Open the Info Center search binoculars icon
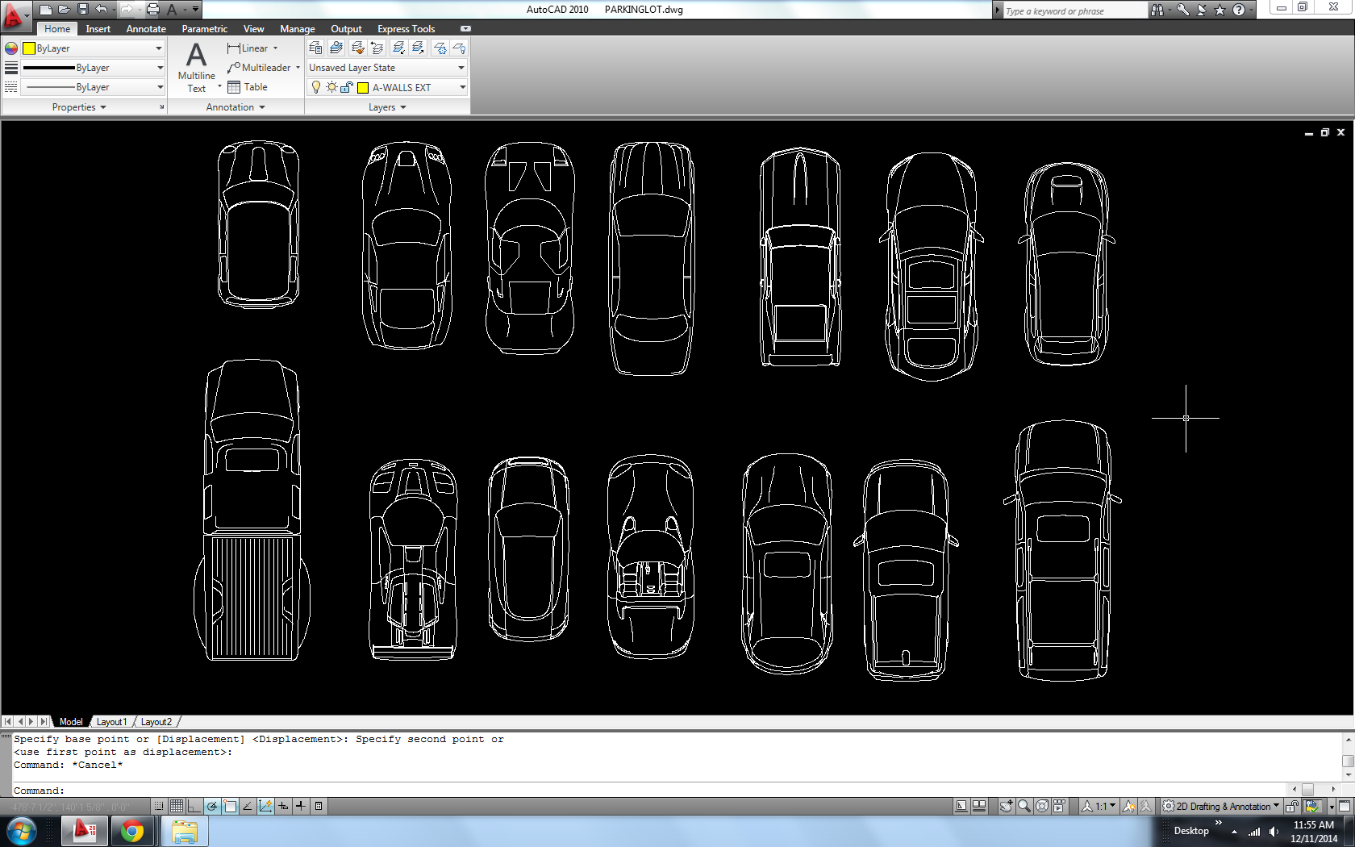Screen dimensions: 1355x847 pos(1158,10)
